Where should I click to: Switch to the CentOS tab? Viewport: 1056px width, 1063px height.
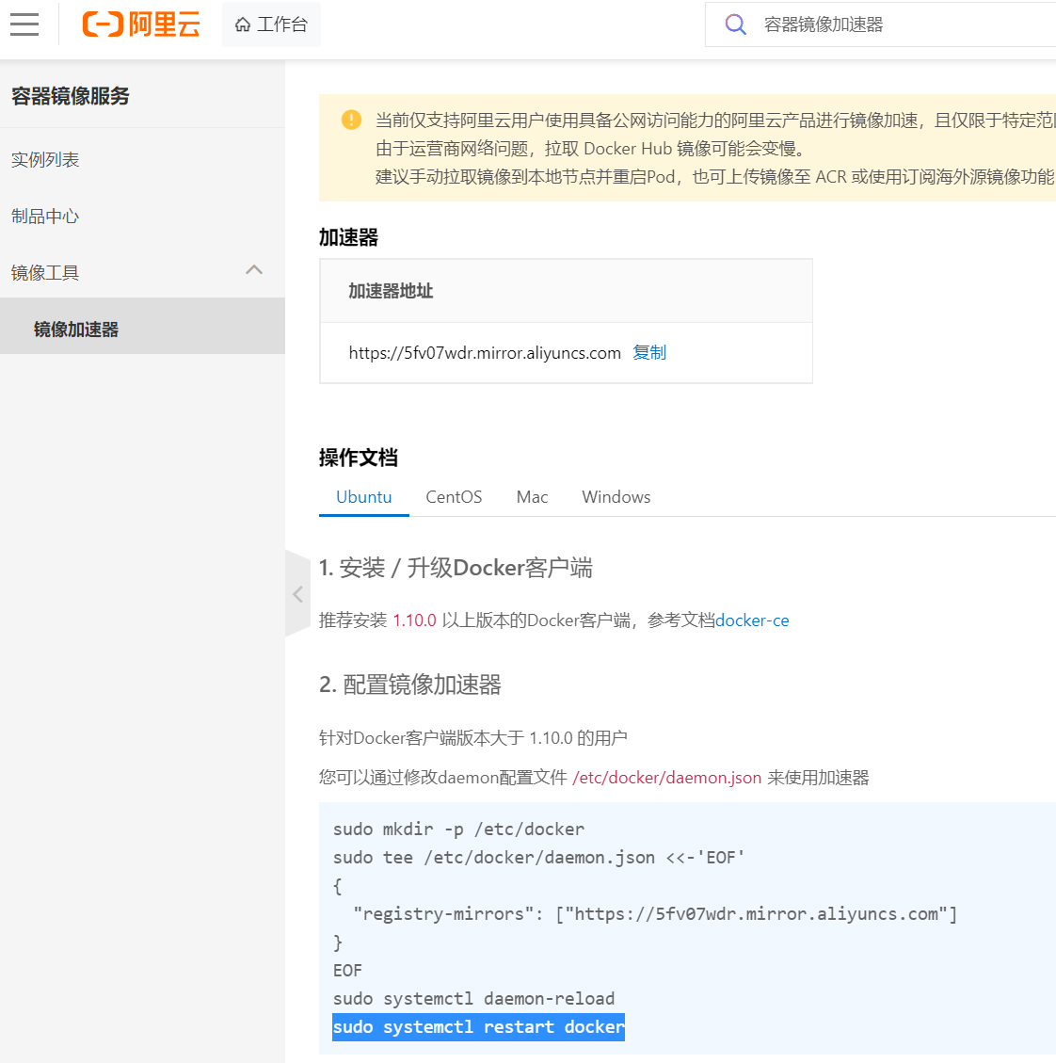point(454,497)
